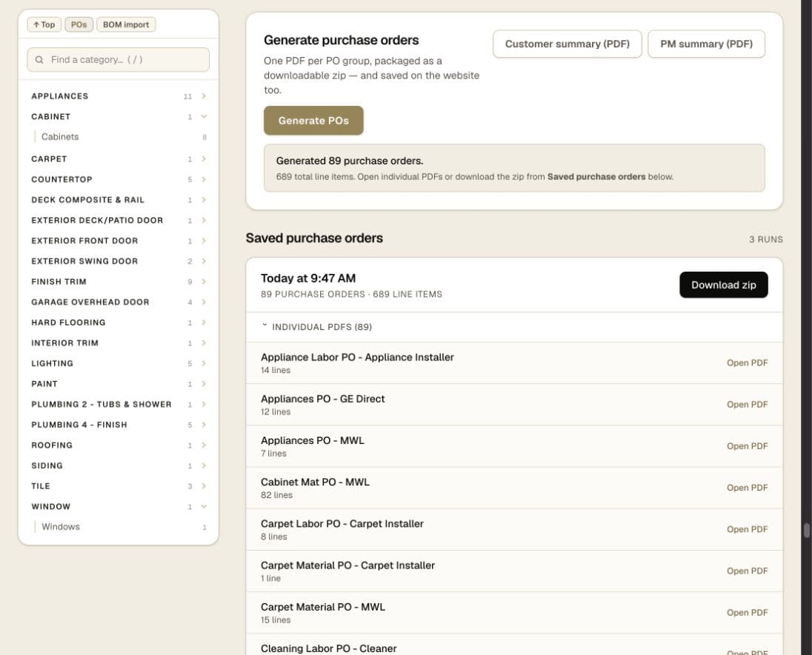Collapse the WINDOW category chevron
The width and height of the screenshot is (812, 655).
pyautogui.click(x=204, y=506)
